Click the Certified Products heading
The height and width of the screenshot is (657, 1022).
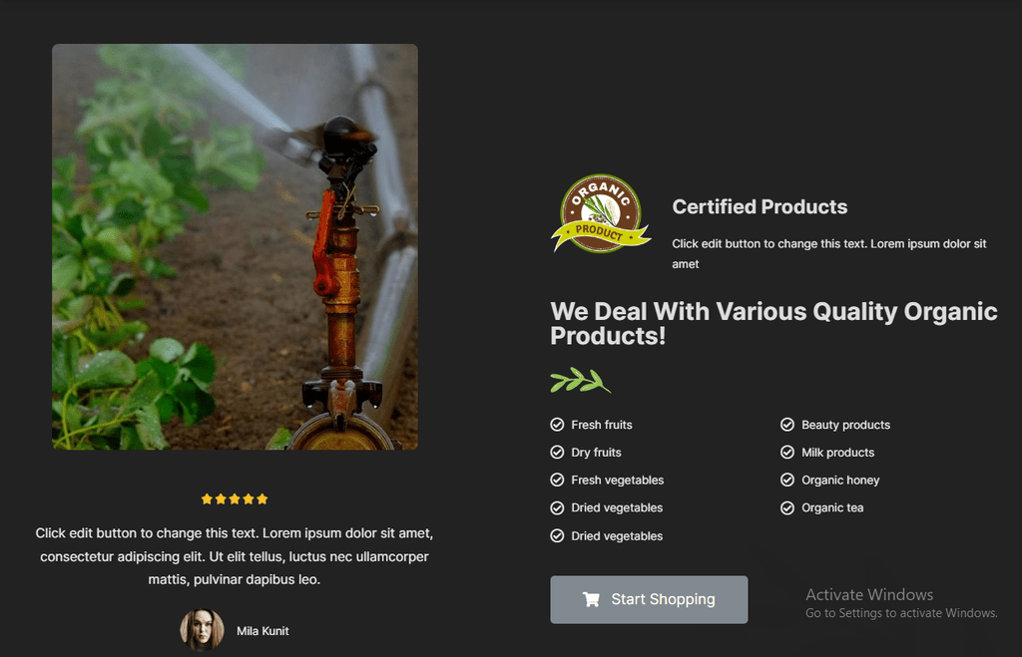point(760,207)
